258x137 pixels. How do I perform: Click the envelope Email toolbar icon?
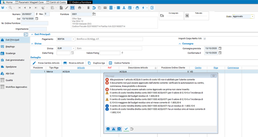click(105, 8)
